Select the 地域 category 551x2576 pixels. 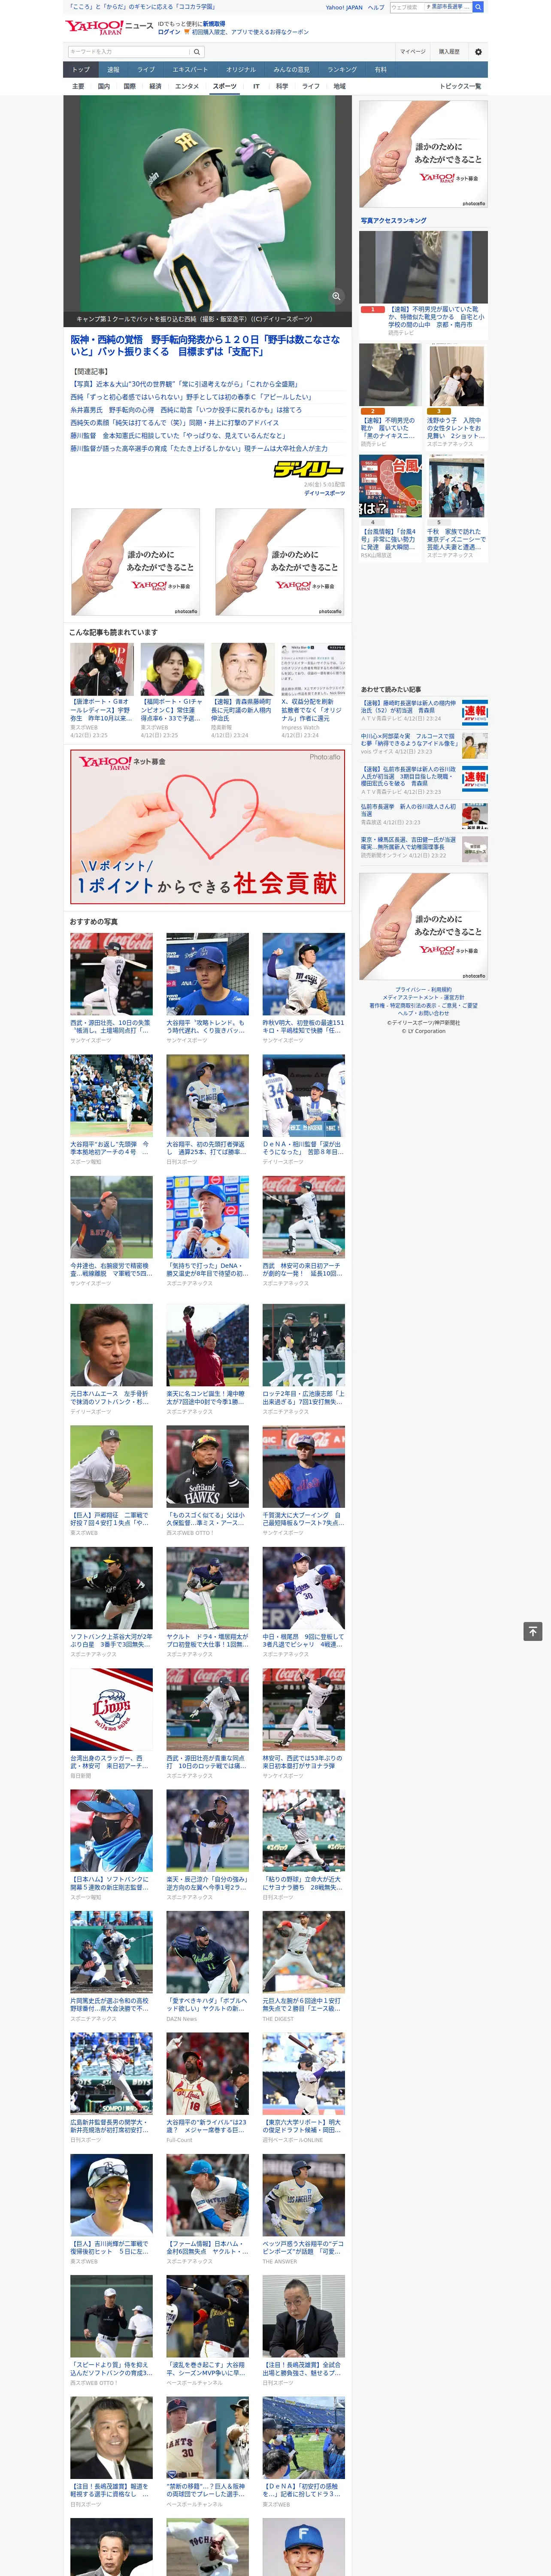coord(340,86)
